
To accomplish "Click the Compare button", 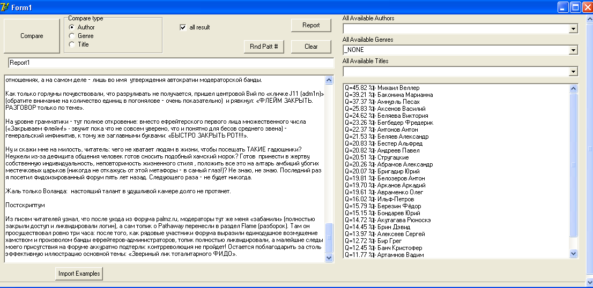I will [32, 36].
